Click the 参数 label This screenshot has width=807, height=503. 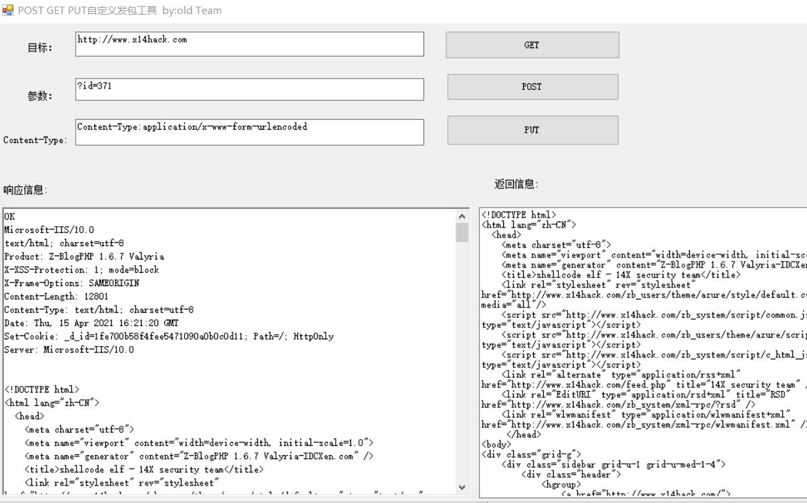coord(40,96)
